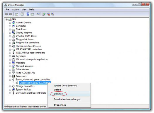Select the Disk drives label
154x113 pixels.
coord(21,29)
